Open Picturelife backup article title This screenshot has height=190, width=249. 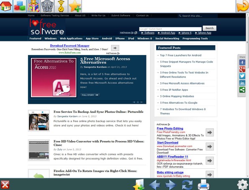pyautogui.click(x=98, y=112)
